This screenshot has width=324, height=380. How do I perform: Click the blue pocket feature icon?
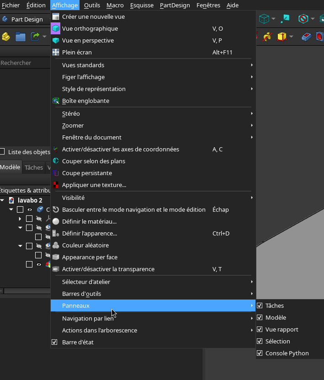tap(306, 37)
